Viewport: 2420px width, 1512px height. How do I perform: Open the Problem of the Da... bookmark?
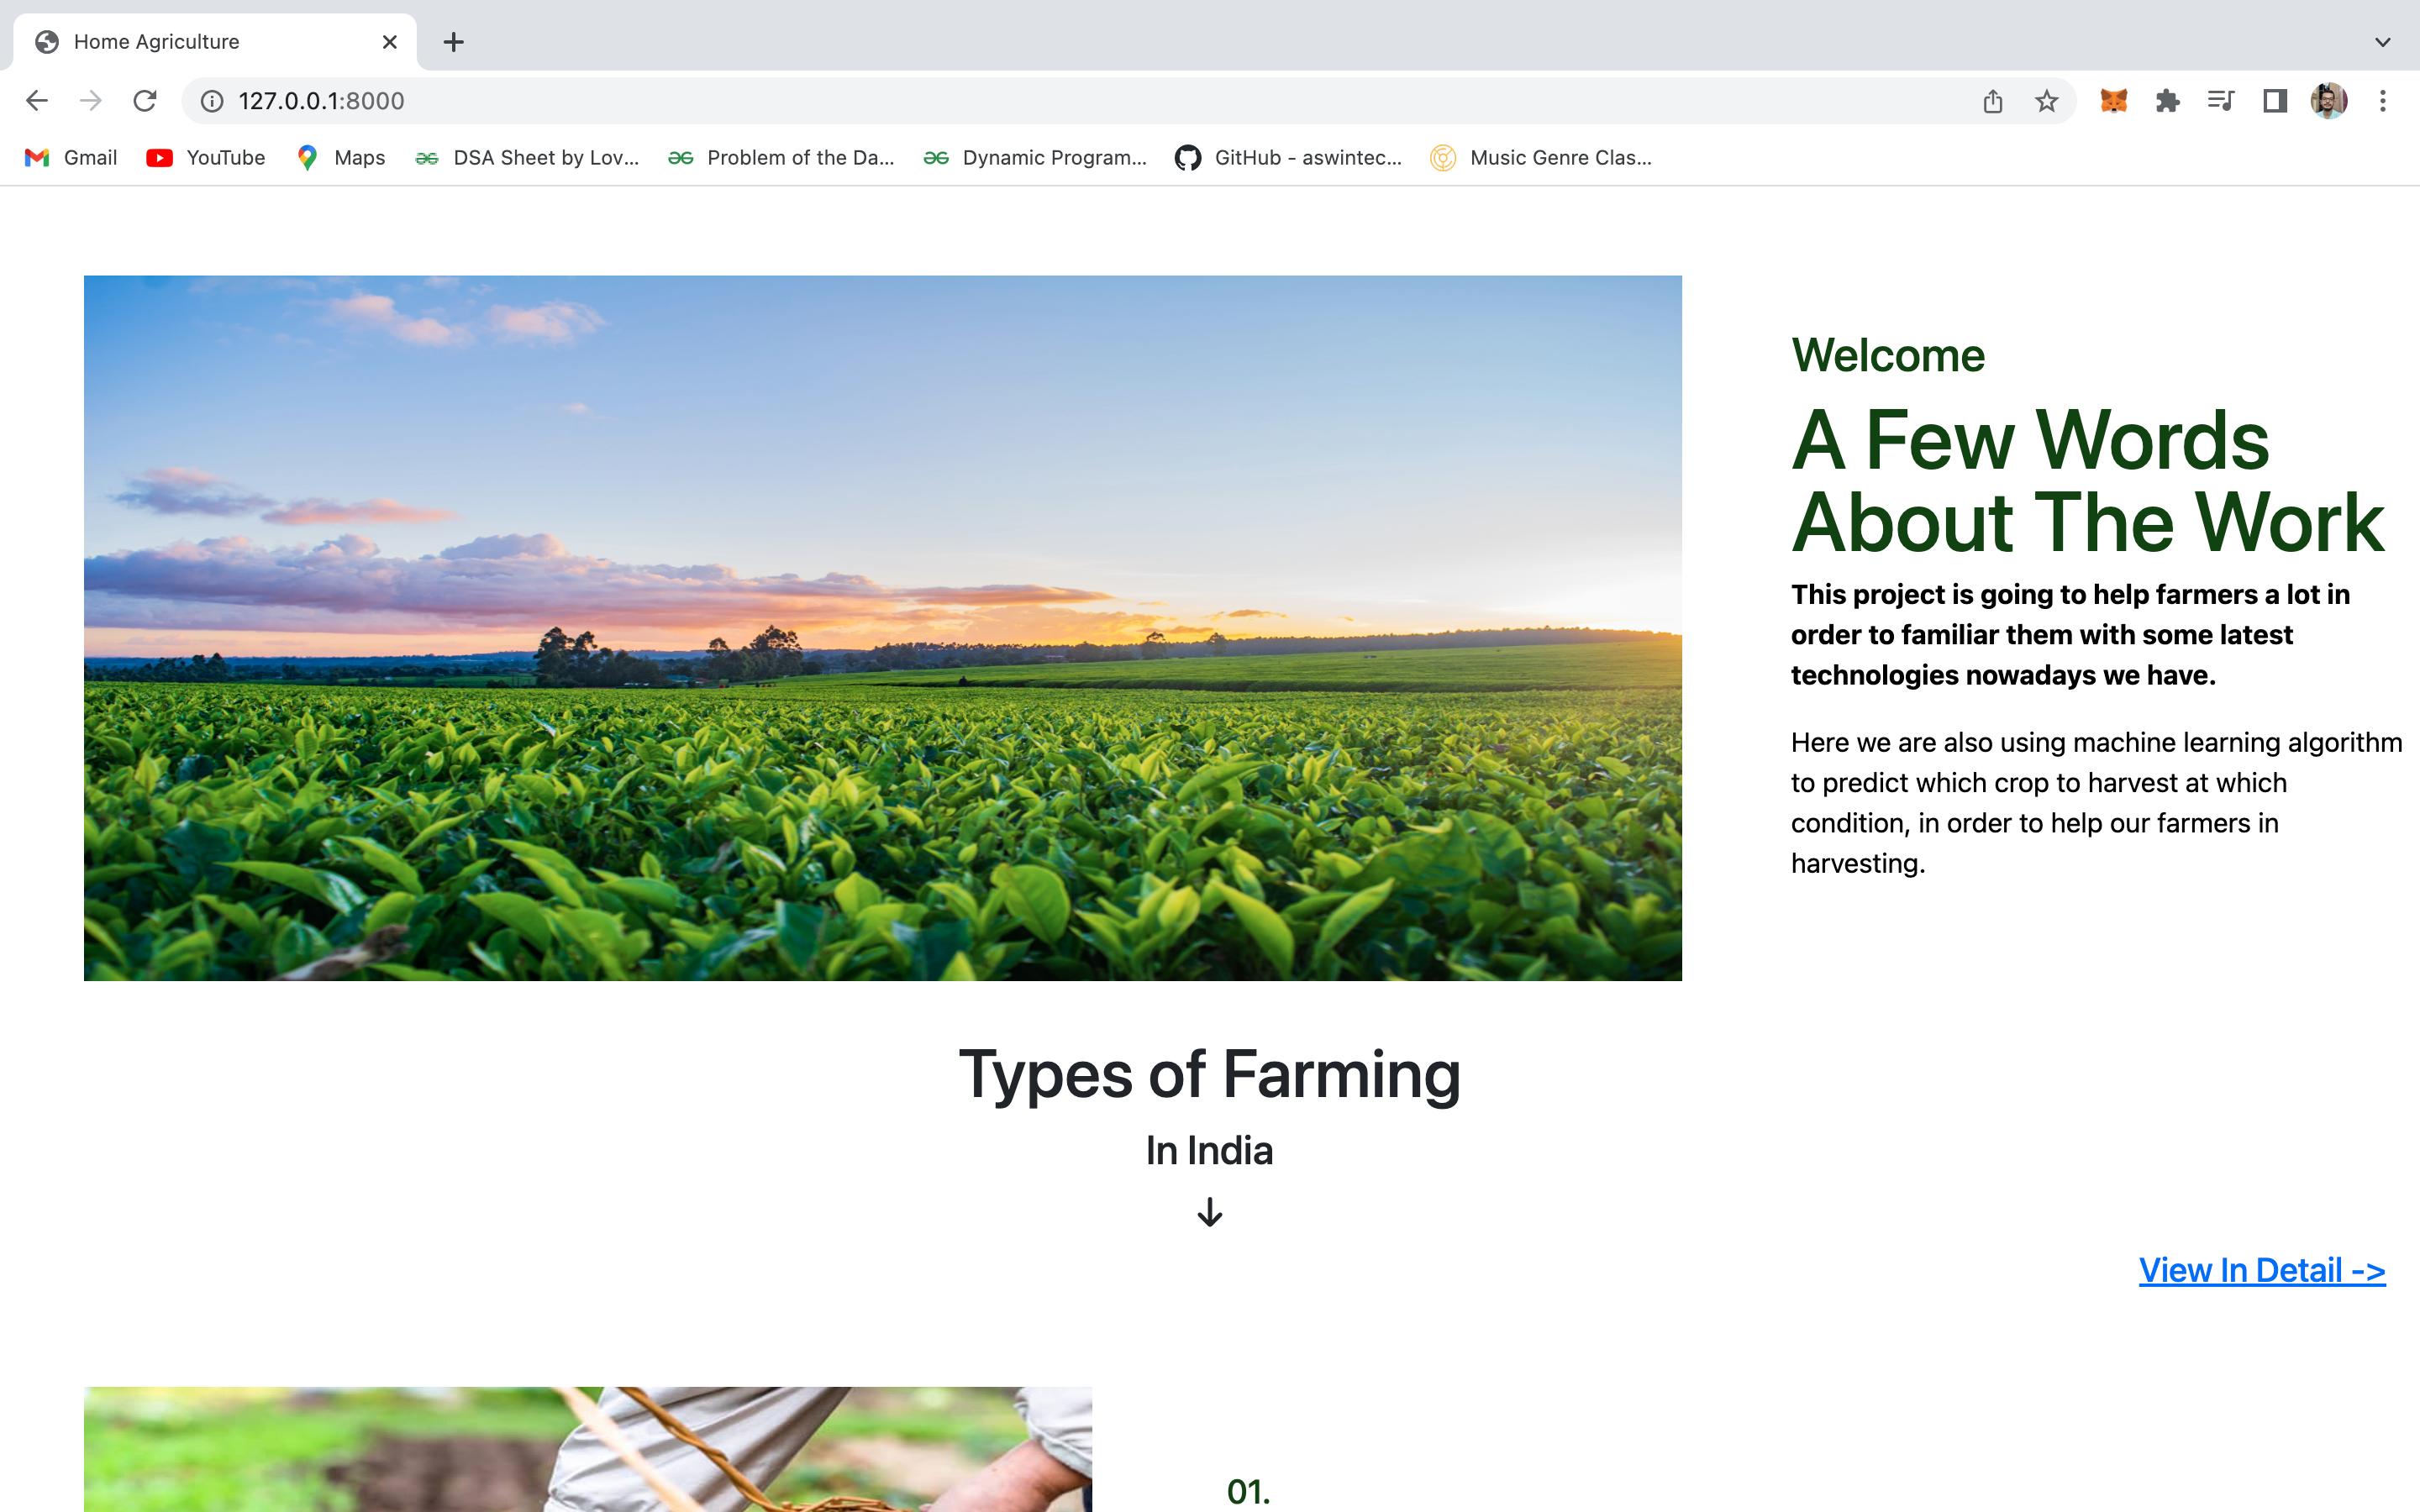(x=782, y=158)
